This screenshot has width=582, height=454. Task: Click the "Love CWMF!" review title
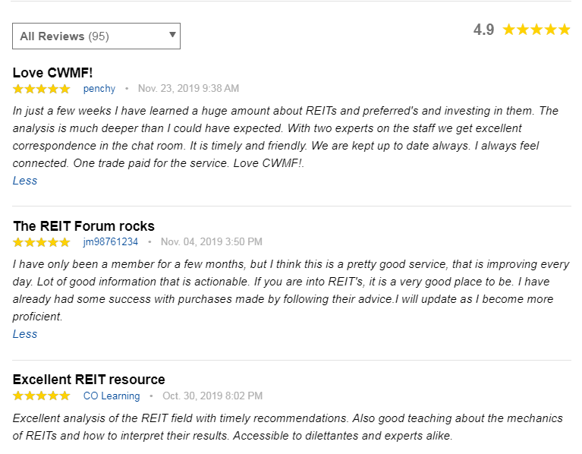[52, 72]
